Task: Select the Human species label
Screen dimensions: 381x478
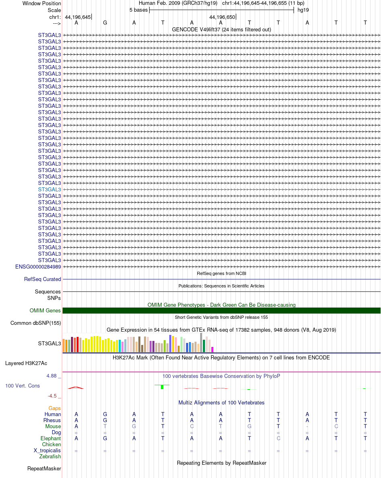Action: [53, 414]
